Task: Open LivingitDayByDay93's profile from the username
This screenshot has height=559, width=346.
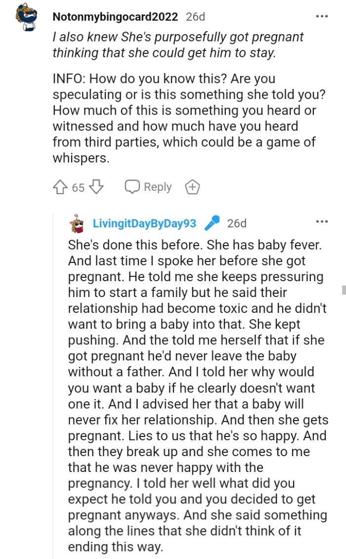Action: click(x=145, y=223)
